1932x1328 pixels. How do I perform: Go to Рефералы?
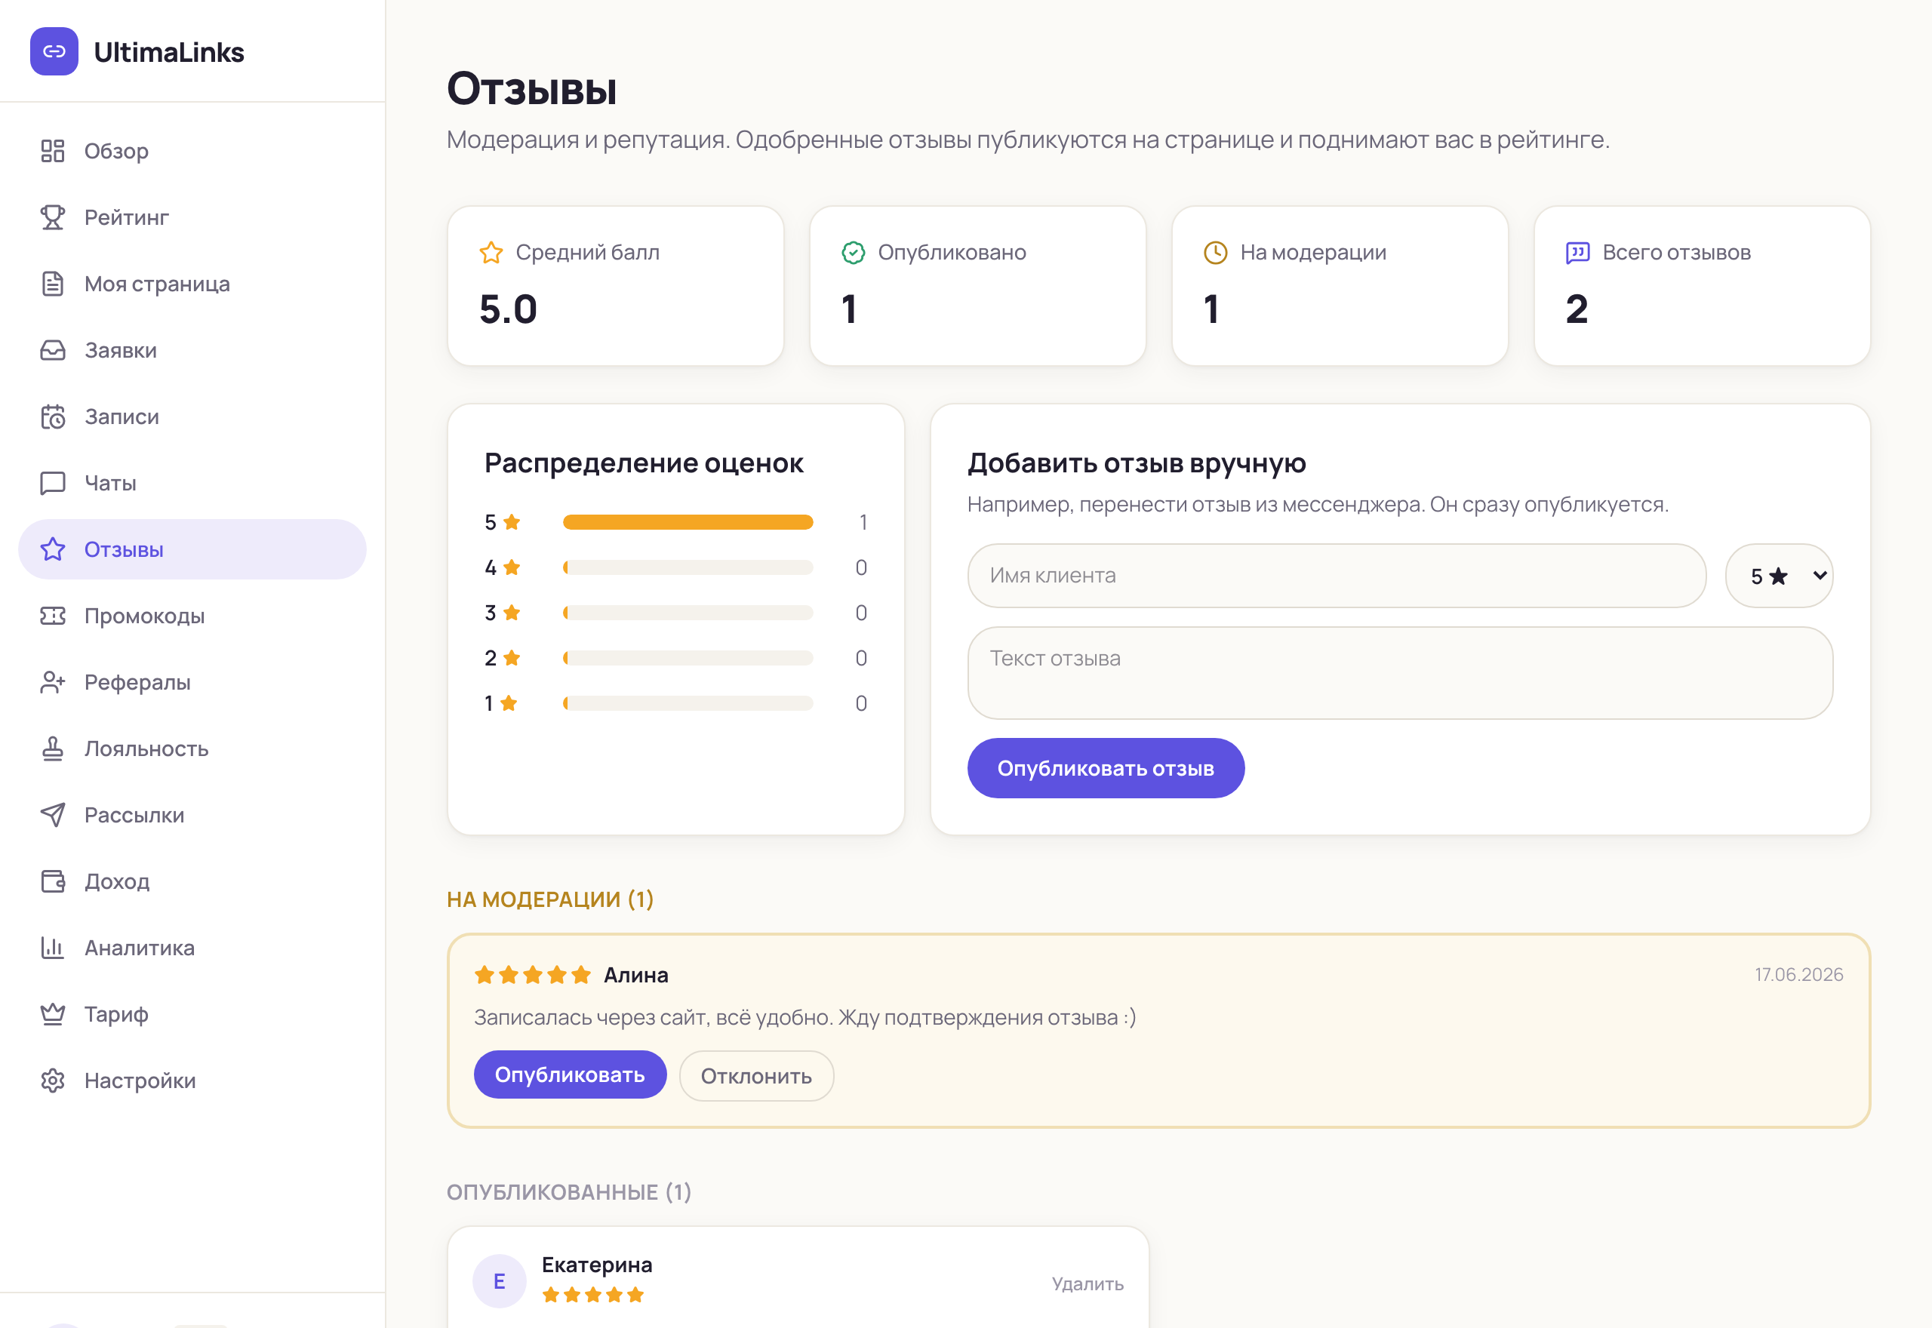pos(192,682)
